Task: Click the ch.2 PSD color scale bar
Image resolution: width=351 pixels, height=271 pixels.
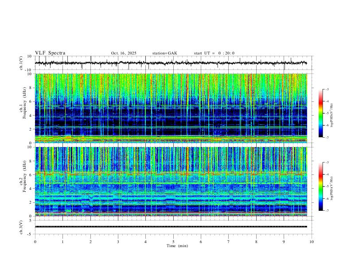Action: click(321, 186)
